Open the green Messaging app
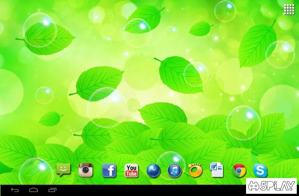The width and height of the screenshot is (299, 196). tap(63, 170)
